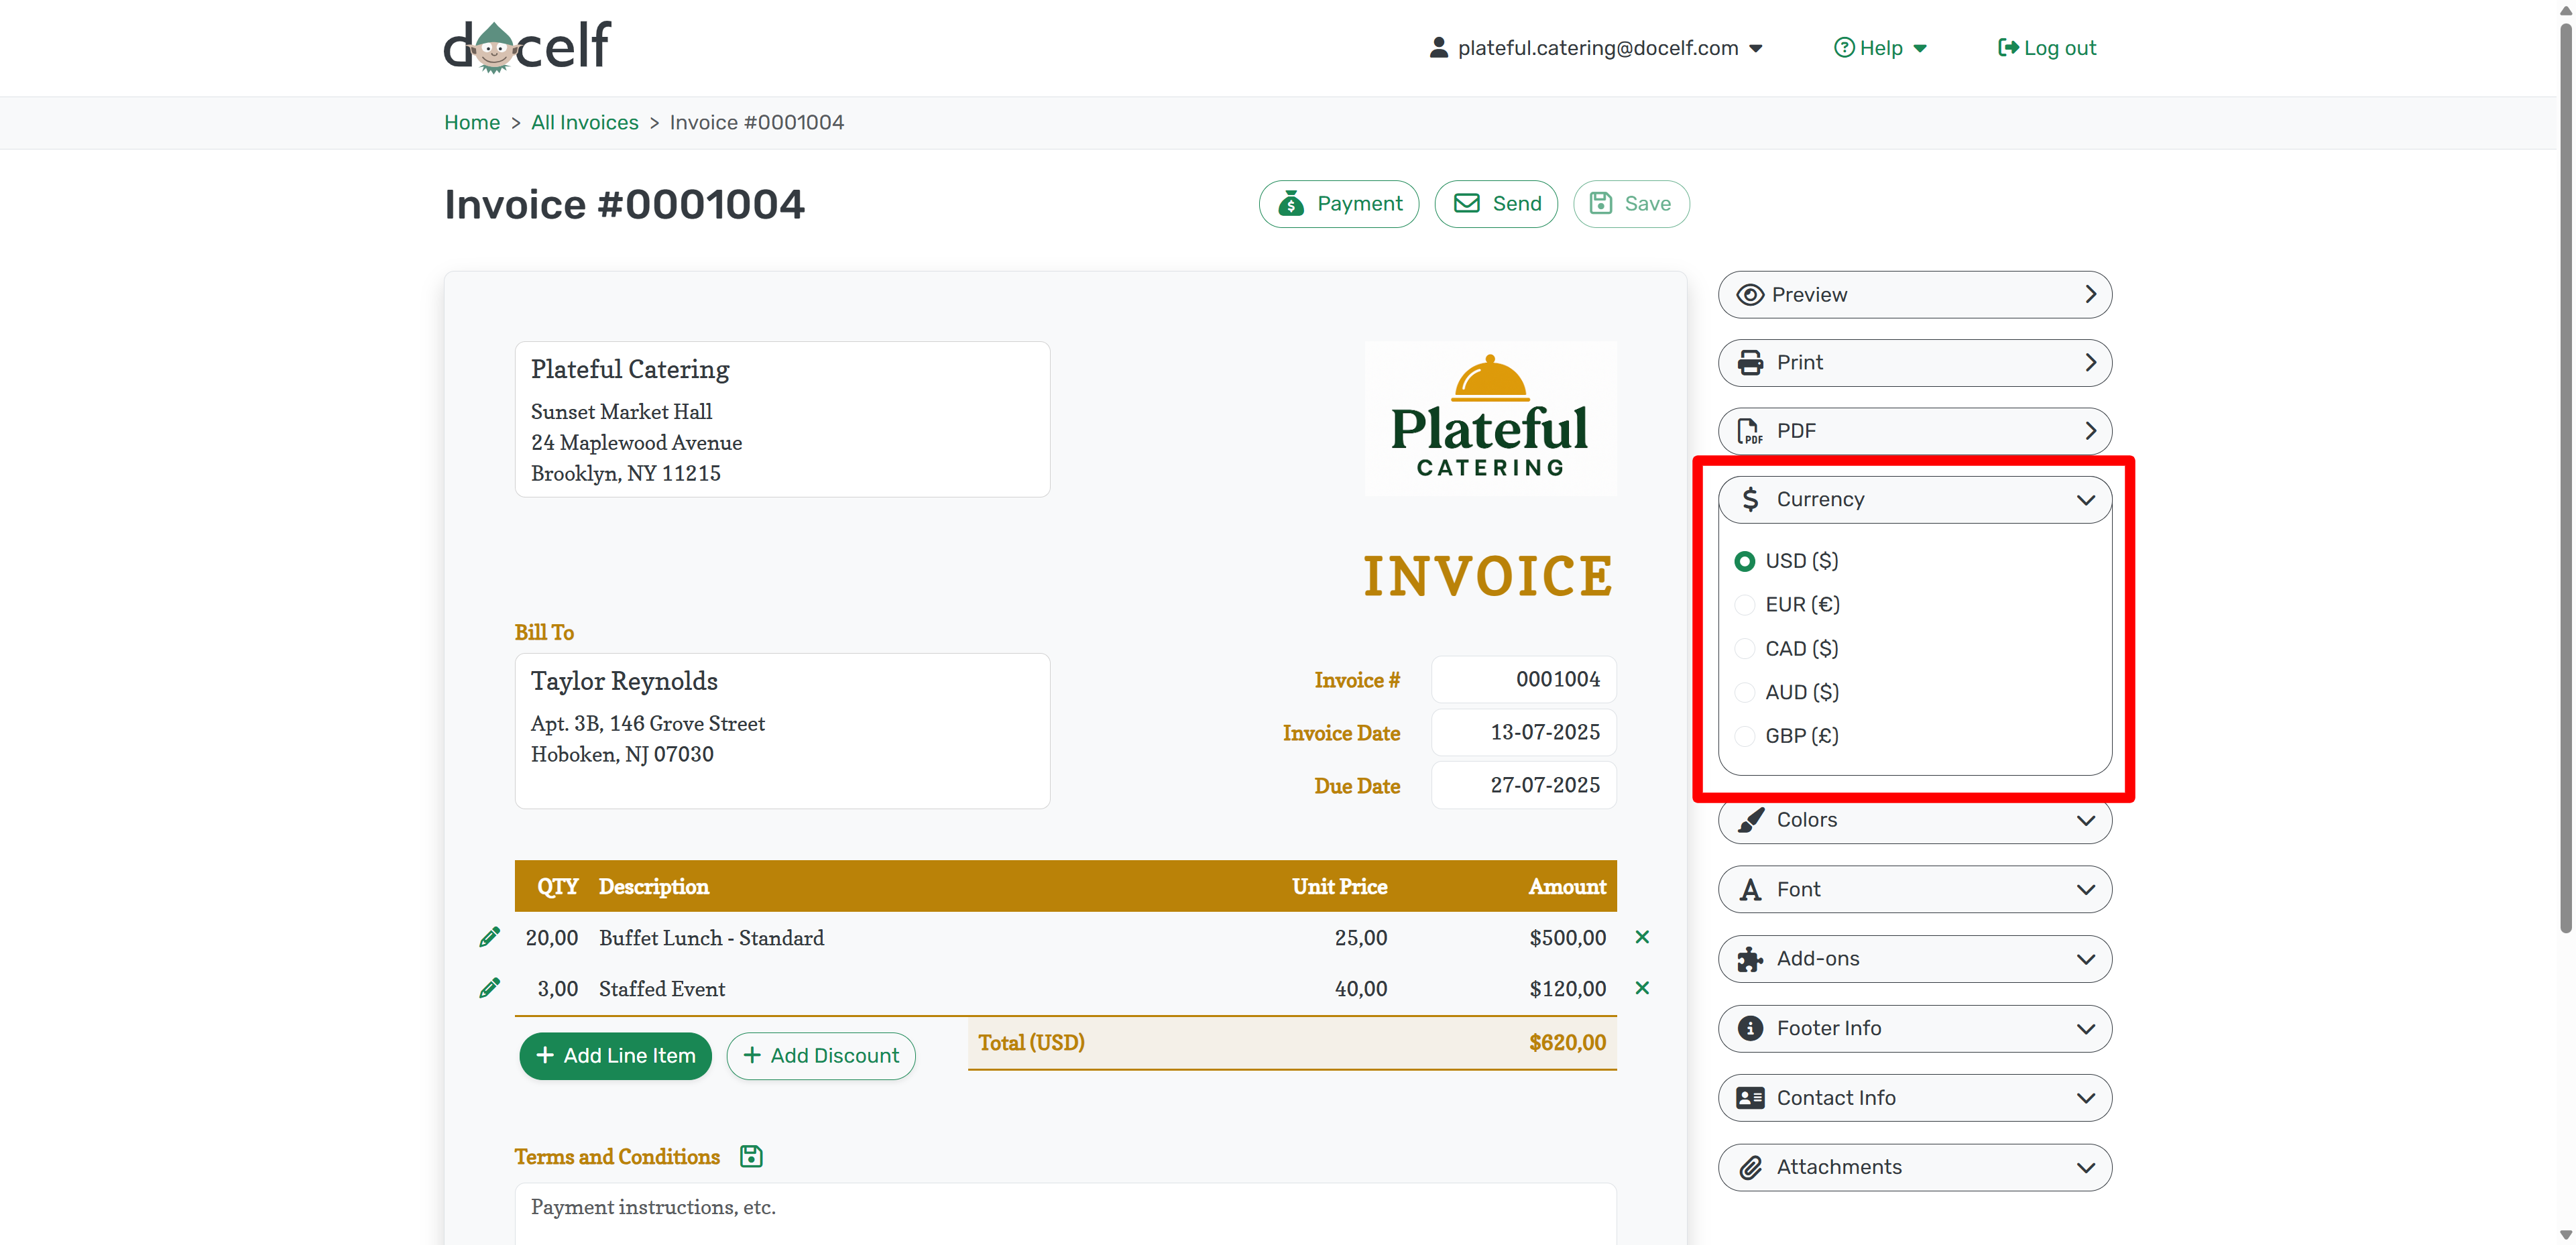The height and width of the screenshot is (1245, 2576).
Task: Edit the Invoice # field 0001004
Action: pos(1524,680)
